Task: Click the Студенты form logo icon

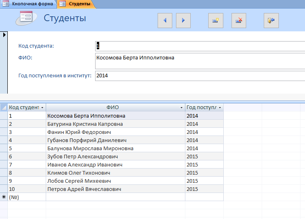Action: click(x=26, y=18)
